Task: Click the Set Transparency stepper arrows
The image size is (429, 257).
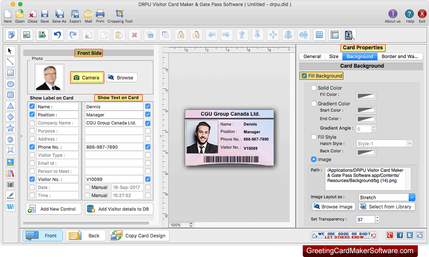Action: [378, 219]
